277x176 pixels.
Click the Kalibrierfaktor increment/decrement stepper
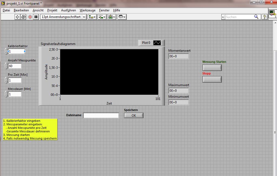6,51
